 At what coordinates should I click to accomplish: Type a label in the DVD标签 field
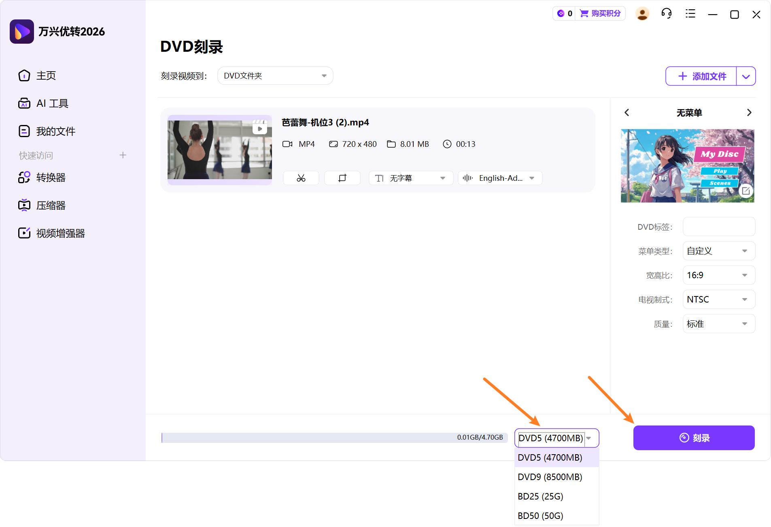(718, 226)
